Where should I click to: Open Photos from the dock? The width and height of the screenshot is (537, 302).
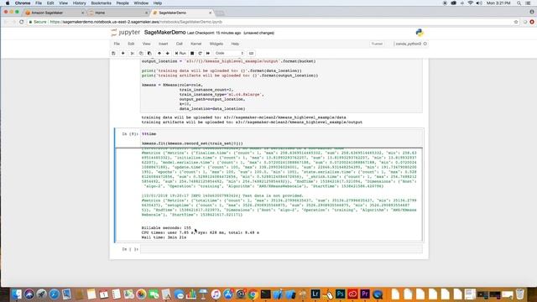click(141, 294)
